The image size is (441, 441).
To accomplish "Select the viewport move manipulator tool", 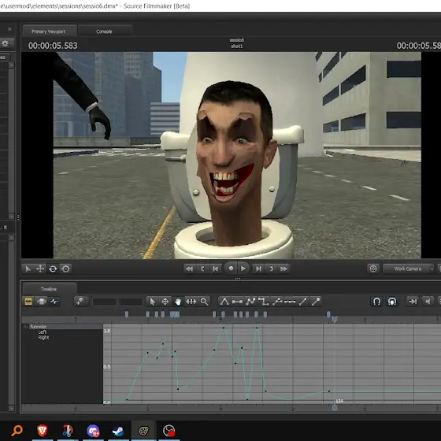I will click(40, 269).
